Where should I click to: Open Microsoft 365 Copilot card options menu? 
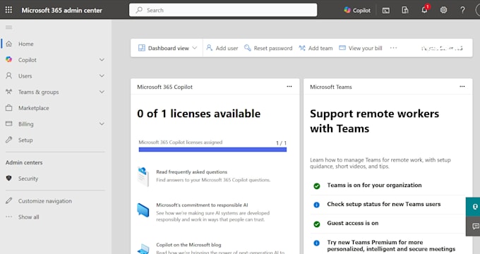289,87
